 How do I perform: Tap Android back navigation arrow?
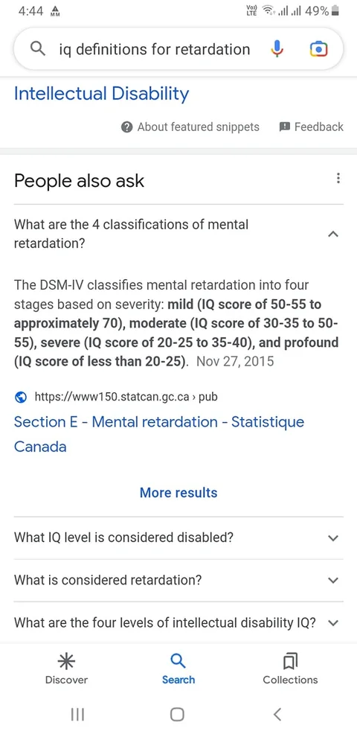(277, 714)
